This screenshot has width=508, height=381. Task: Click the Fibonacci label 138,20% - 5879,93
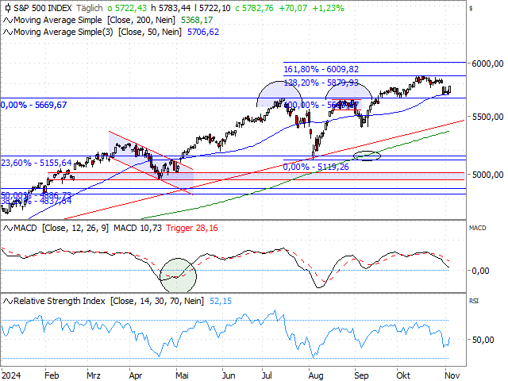321,83
